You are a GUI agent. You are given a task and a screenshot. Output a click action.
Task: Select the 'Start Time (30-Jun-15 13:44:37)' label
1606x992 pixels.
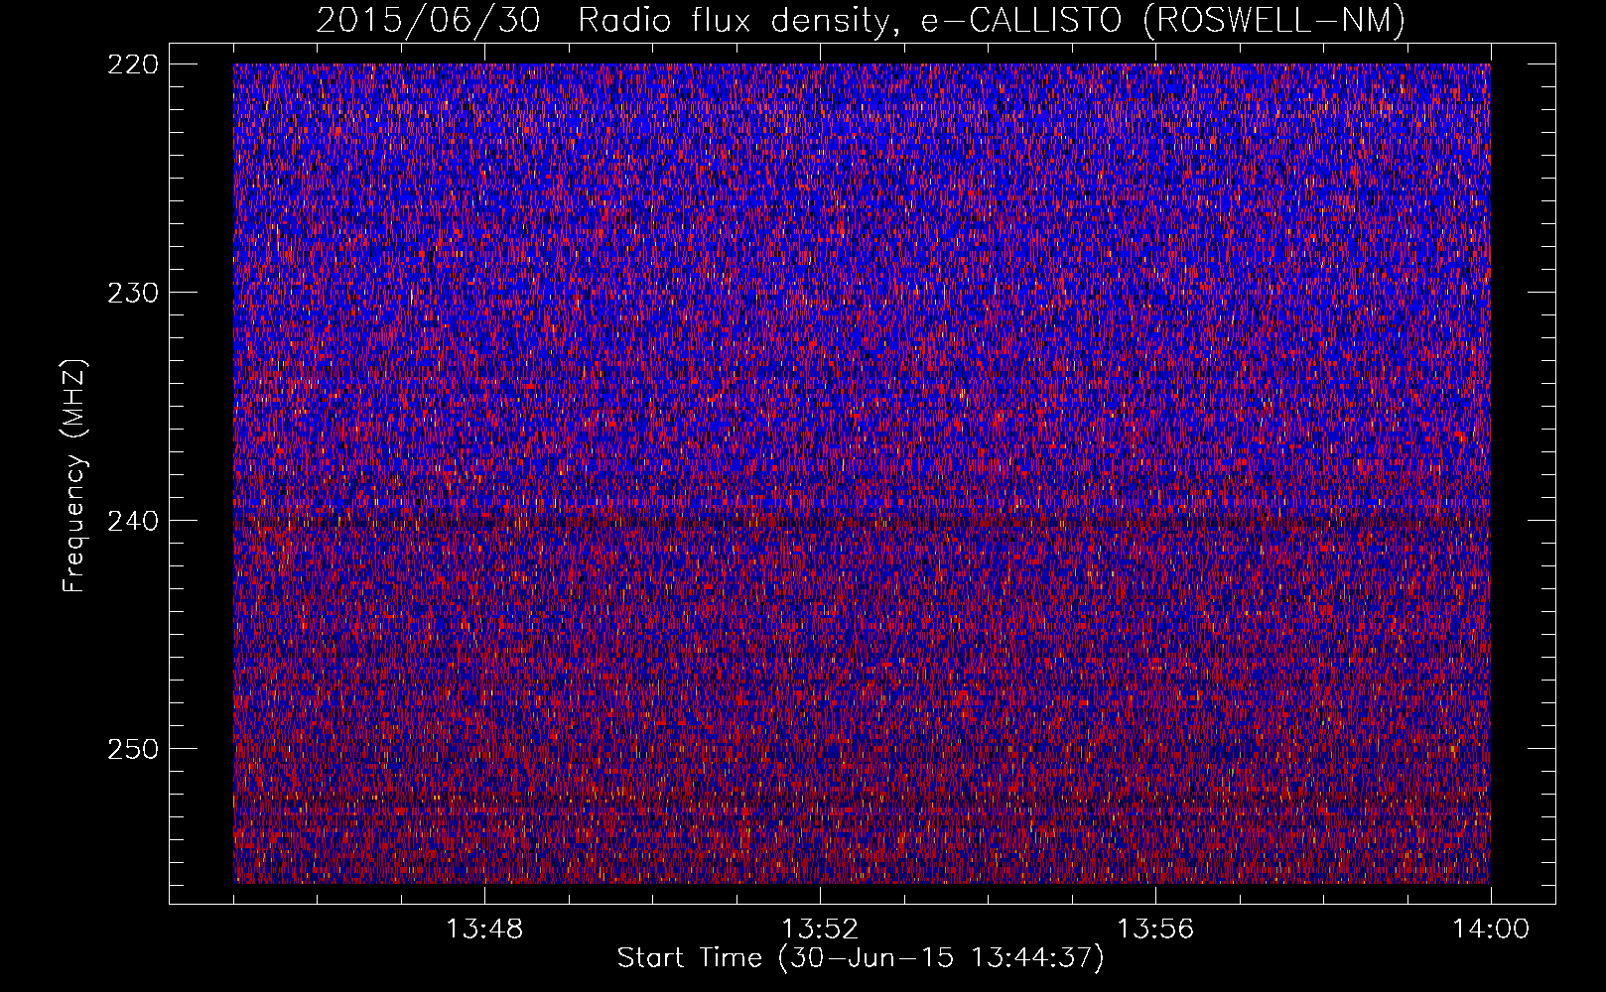pyautogui.click(x=861, y=958)
